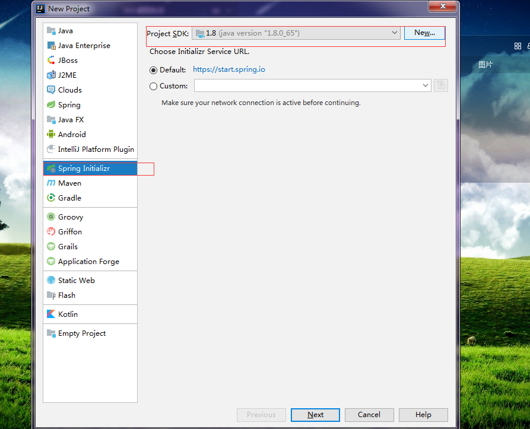Click the grid view icon on desktop
530x429 pixels.
click(518, 46)
